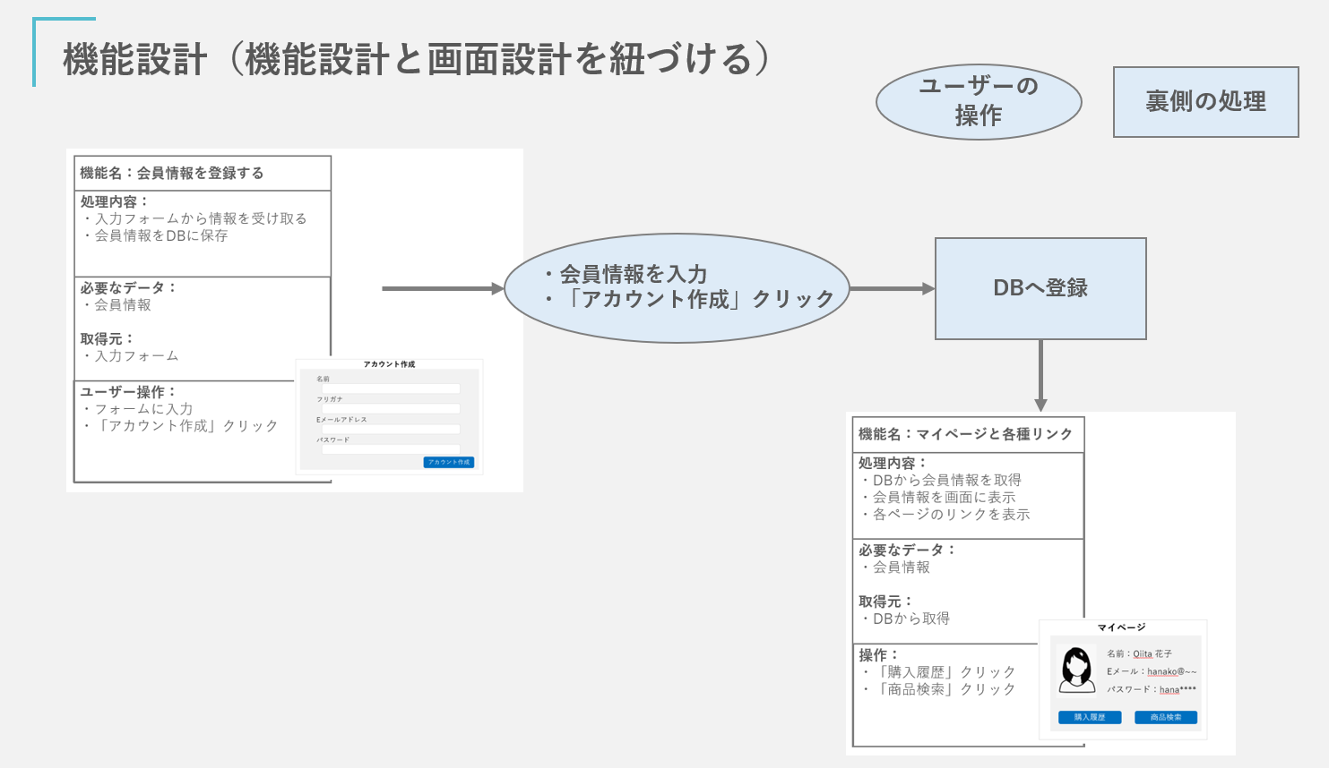Click the arrow pointing down from DBへ登録

(x=1040, y=375)
